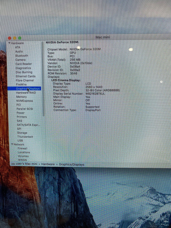Click the display serial number W82162BT6JL
This screenshot has width=171, height=228.
[95, 94]
